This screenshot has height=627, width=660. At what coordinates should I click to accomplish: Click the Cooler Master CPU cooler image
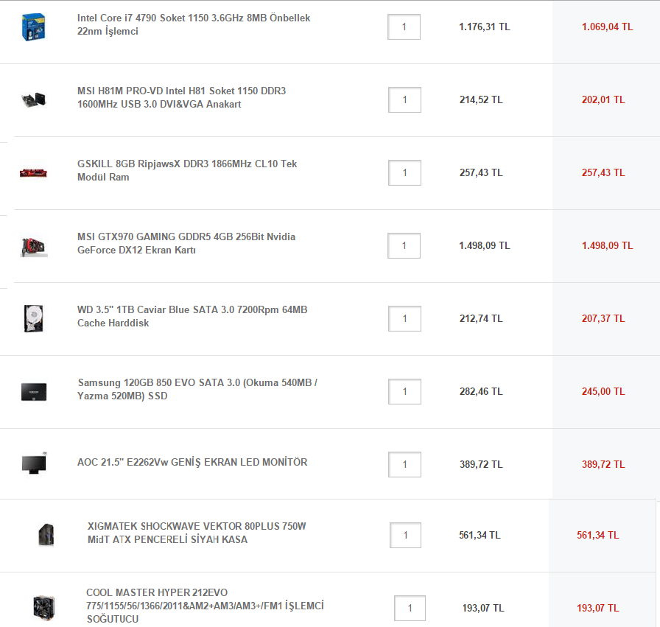pos(44,608)
